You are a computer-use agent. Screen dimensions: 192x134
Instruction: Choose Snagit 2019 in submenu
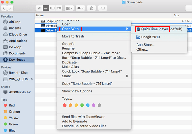(x=159, y=37)
